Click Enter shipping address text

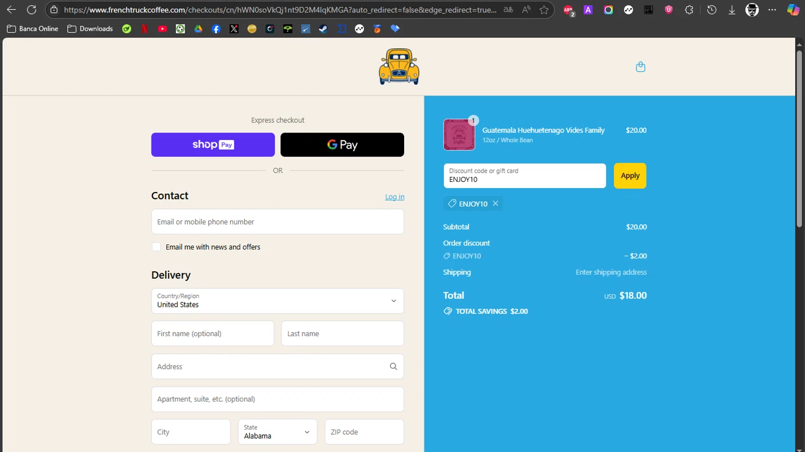[x=611, y=272]
